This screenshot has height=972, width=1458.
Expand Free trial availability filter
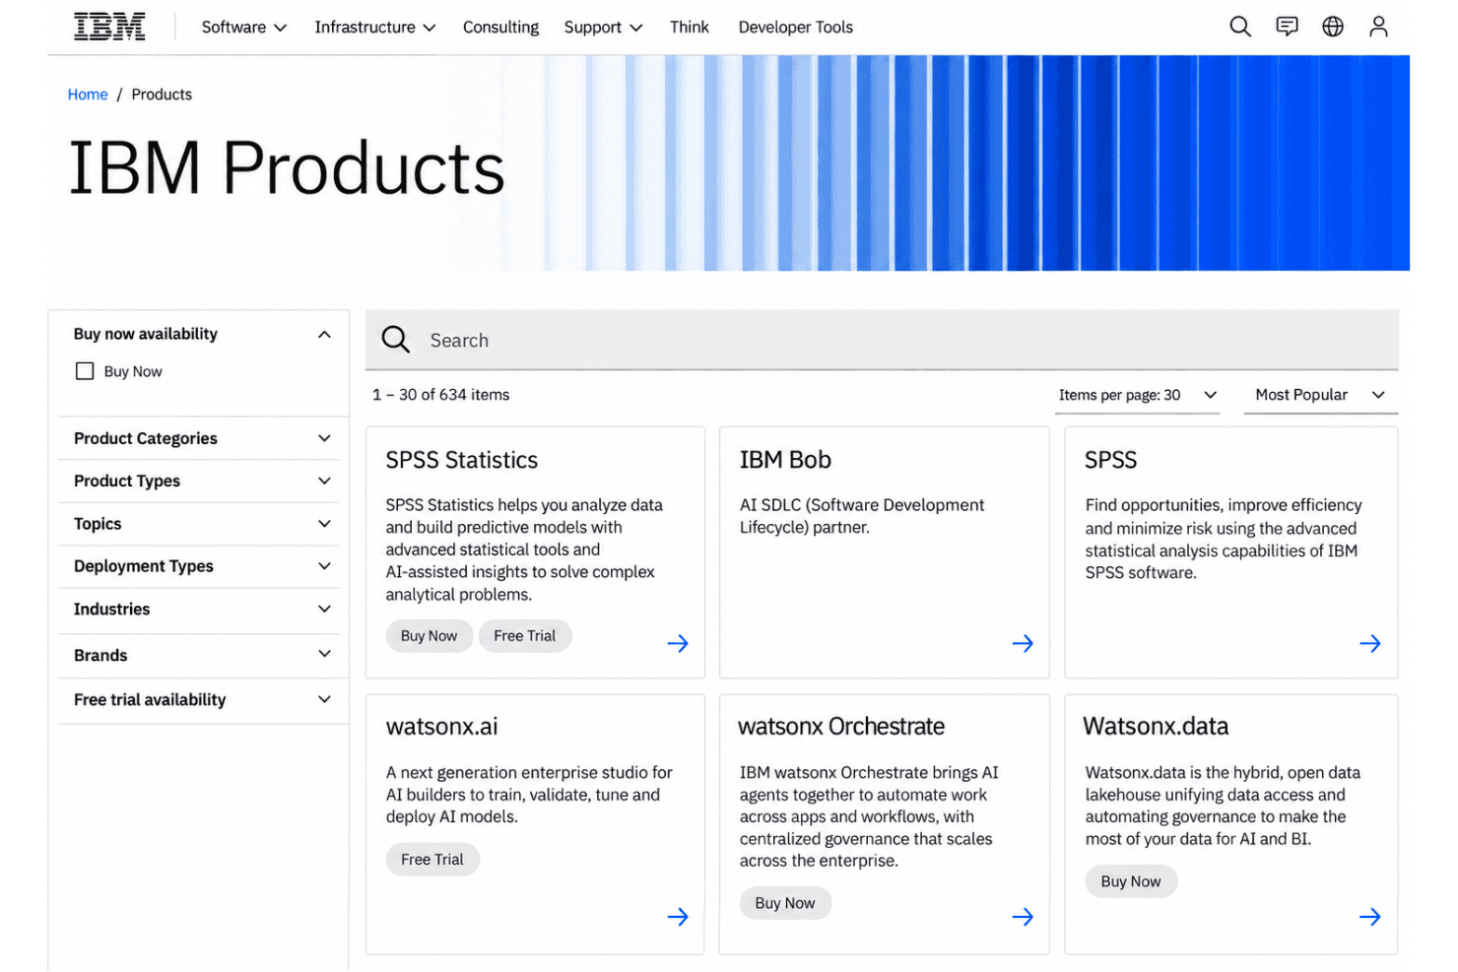(324, 699)
